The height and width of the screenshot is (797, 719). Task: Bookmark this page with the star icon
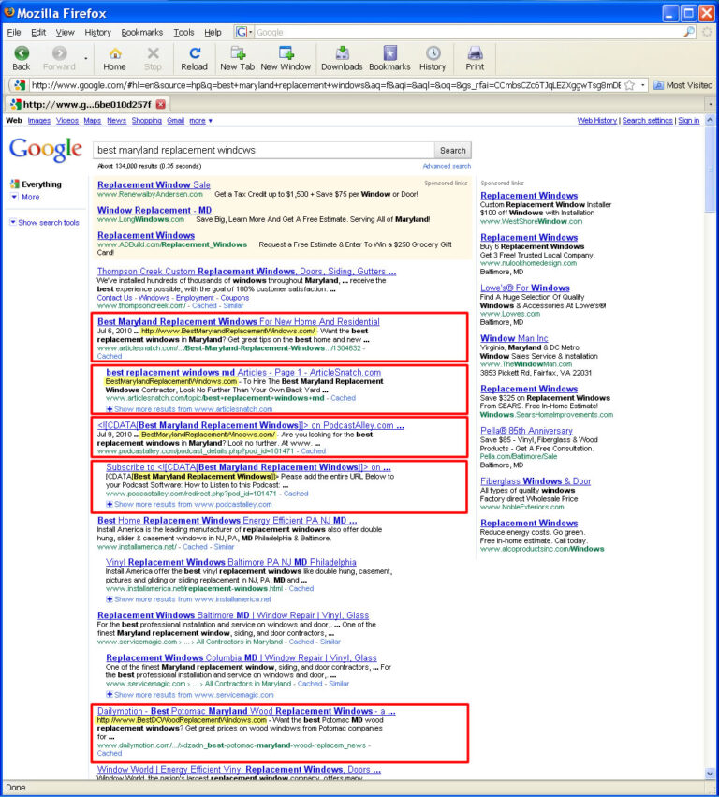(629, 85)
